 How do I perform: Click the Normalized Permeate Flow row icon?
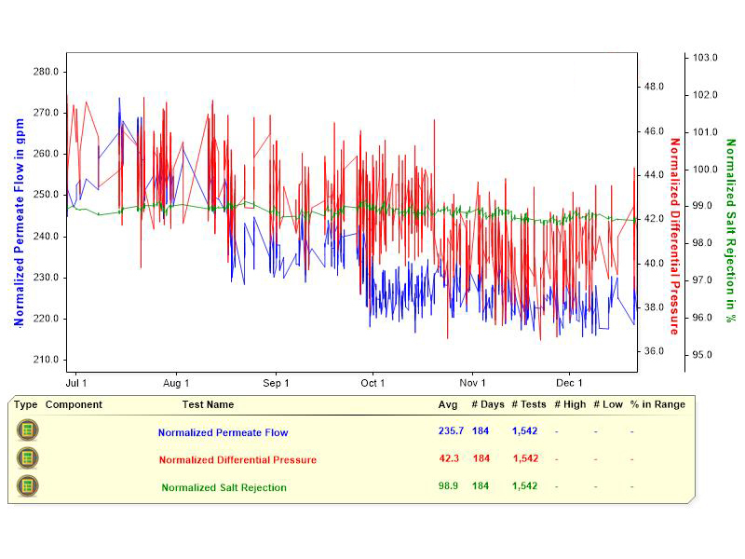pos(28,430)
